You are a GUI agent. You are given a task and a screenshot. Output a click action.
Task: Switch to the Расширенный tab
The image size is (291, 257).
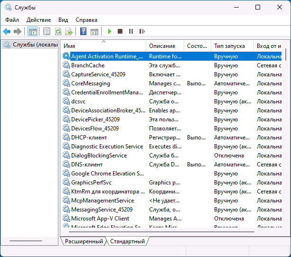point(84,241)
